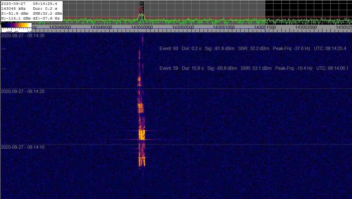Click frequency label 143049500

101,27
